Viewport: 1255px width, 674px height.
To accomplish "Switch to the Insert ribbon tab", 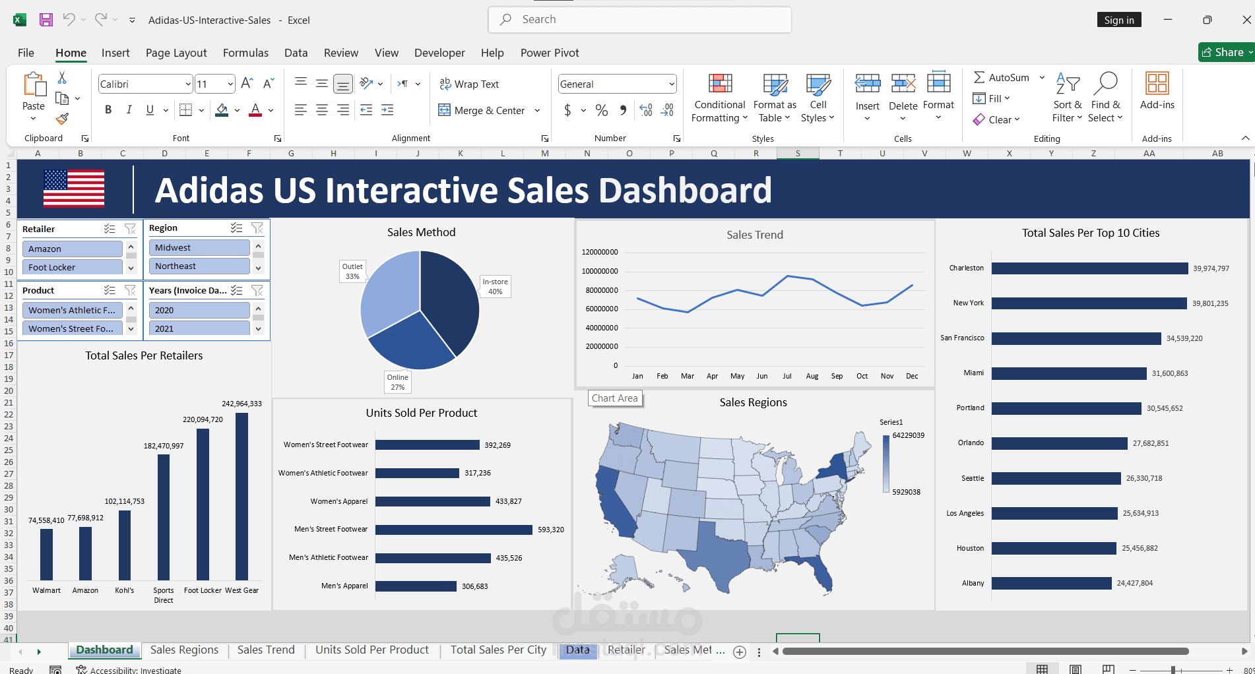I will coord(115,53).
